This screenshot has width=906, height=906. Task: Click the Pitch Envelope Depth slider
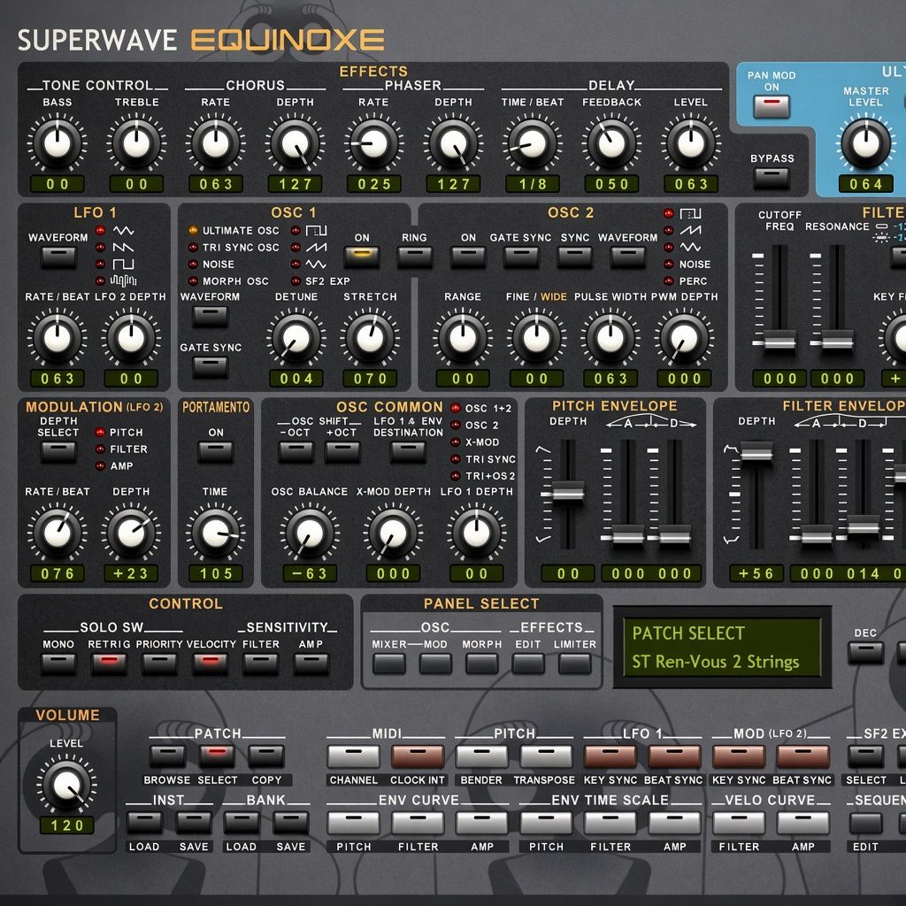(x=568, y=493)
